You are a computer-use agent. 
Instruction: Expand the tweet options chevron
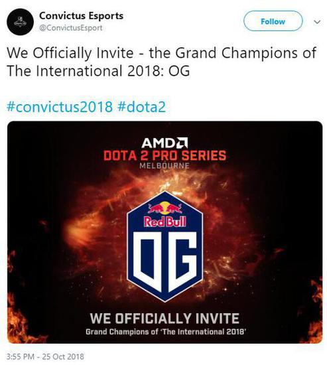click(317, 22)
